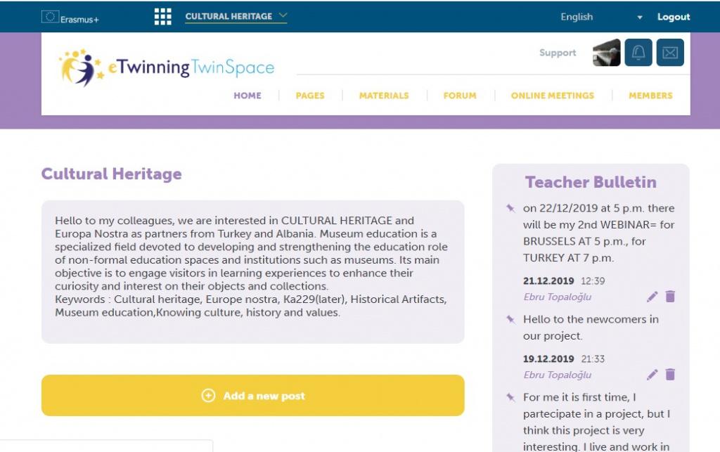Viewport: 720px width, 452px height.
Task: Click the user profile picture thumbnail
Action: point(606,53)
